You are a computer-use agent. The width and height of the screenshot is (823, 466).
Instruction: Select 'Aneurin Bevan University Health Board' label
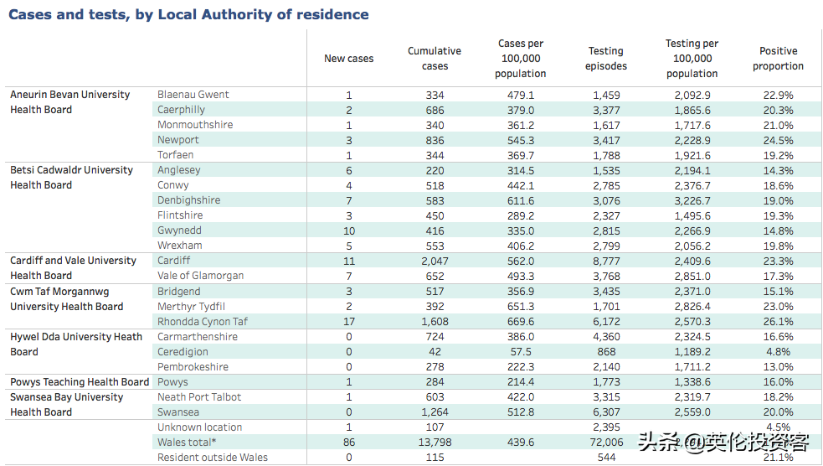click(x=69, y=102)
